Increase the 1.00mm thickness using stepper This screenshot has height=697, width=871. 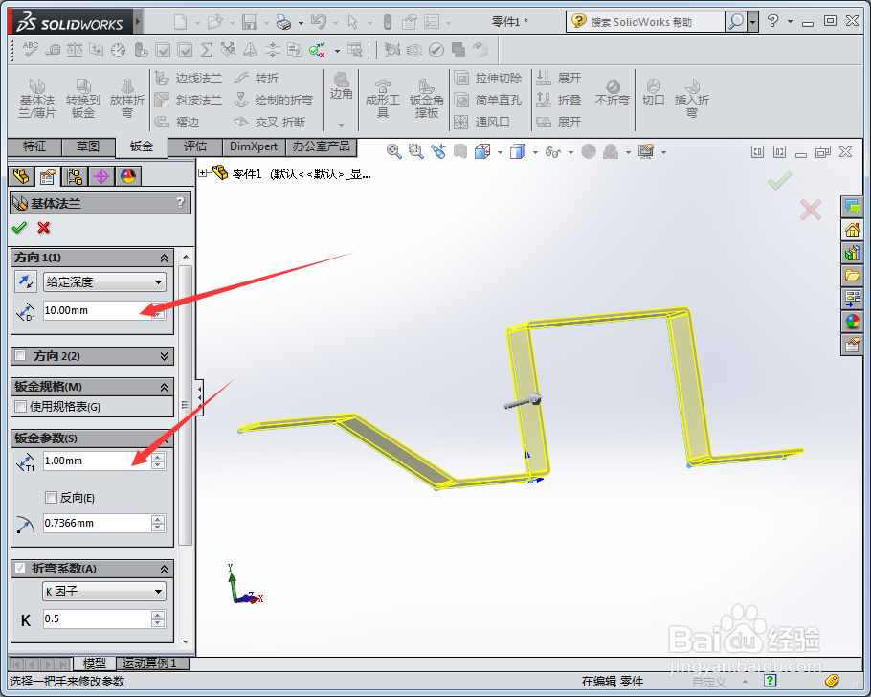tap(158, 457)
